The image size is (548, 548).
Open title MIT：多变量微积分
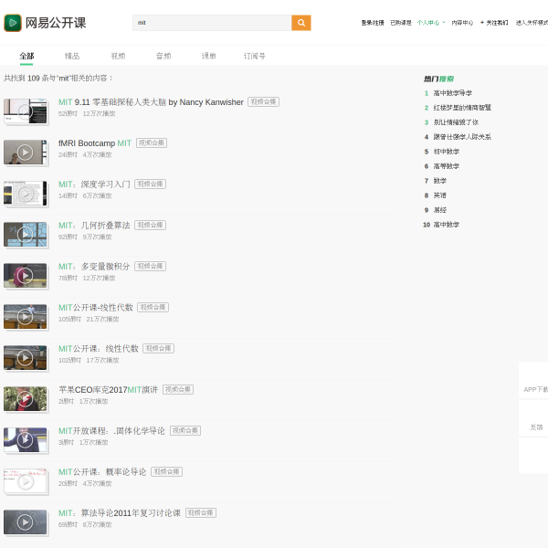tap(94, 267)
